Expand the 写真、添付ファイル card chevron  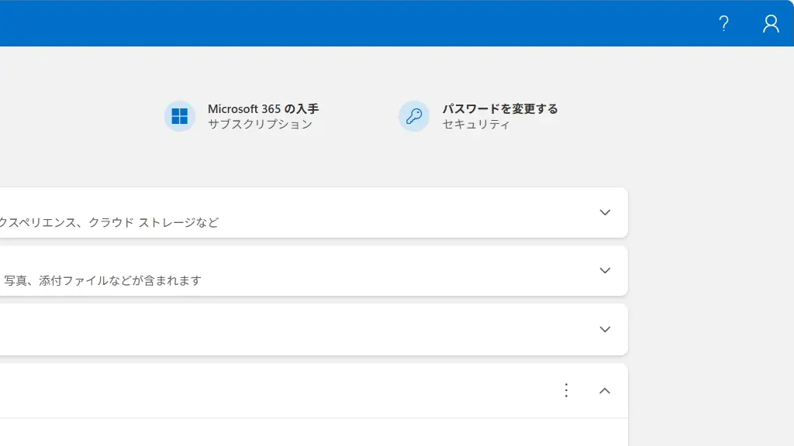point(605,270)
